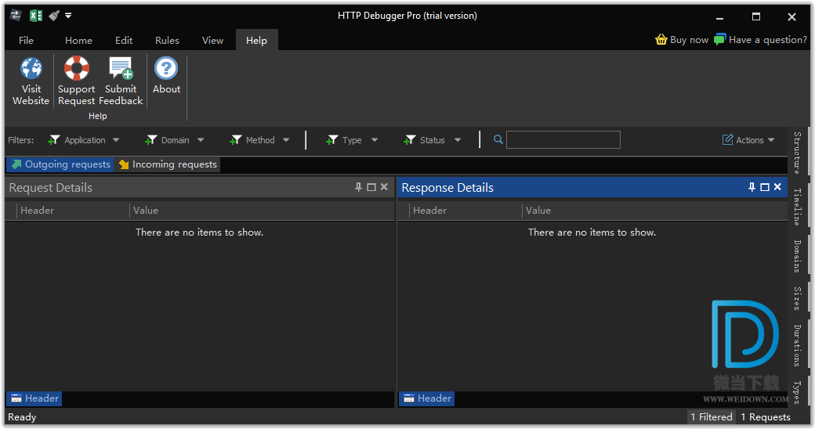The width and height of the screenshot is (815, 429).
Task: Select the Help ribbon tab
Action: tap(256, 41)
